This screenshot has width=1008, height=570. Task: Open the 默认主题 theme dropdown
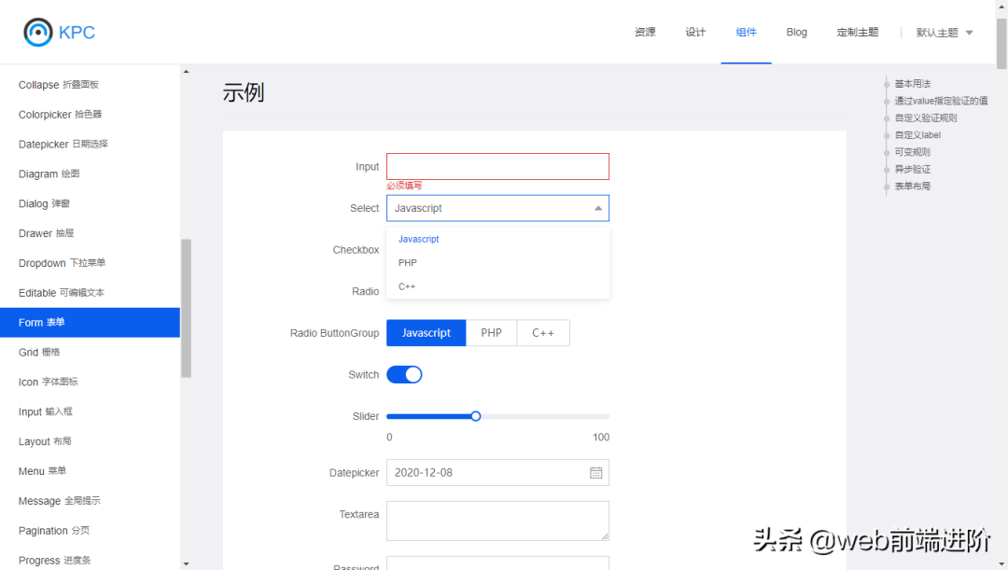point(945,33)
